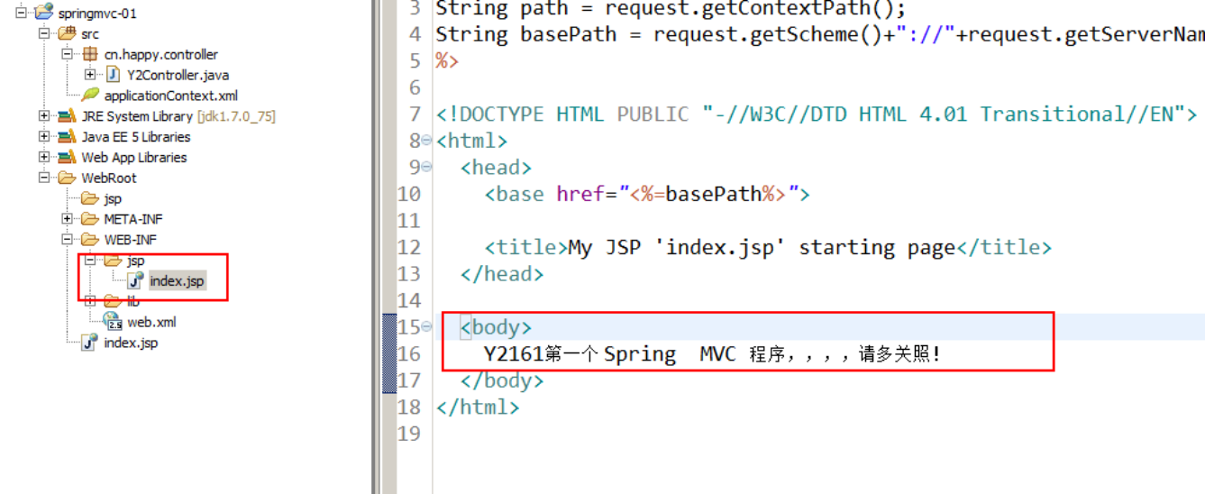Image resolution: width=1205 pixels, height=494 pixels.
Task: Fold the <head> element at line 9
Action: 427,168
